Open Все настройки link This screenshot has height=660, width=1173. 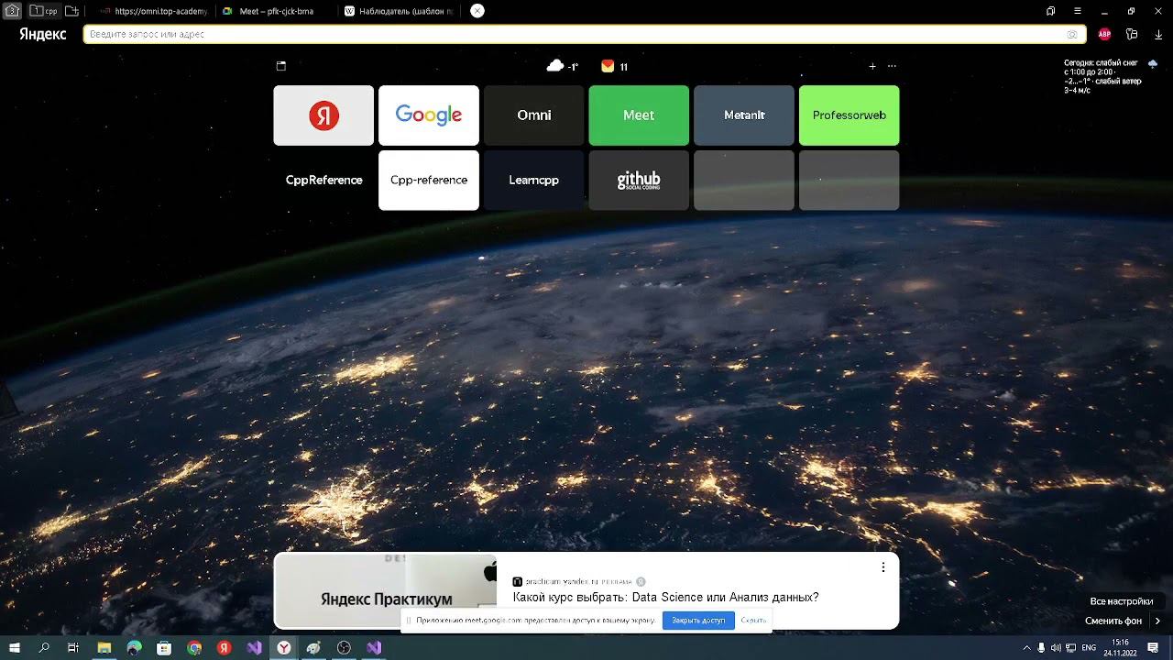pyautogui.click(x=1122, y=601)
